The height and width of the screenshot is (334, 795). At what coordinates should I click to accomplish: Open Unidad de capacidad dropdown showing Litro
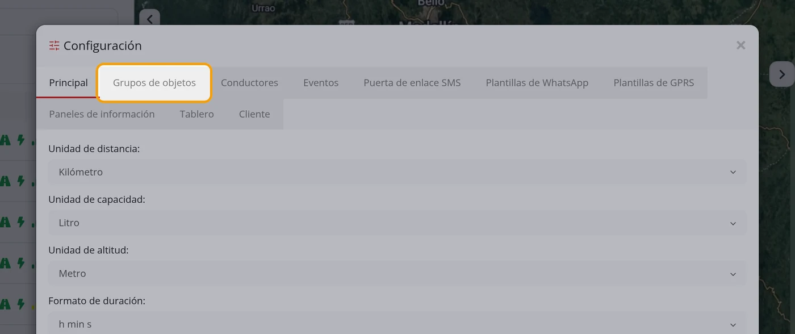coord(397,223)
